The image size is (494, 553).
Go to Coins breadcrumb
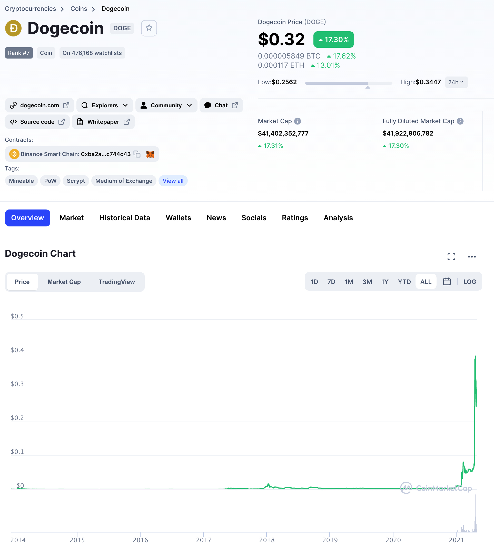(79, 9)
